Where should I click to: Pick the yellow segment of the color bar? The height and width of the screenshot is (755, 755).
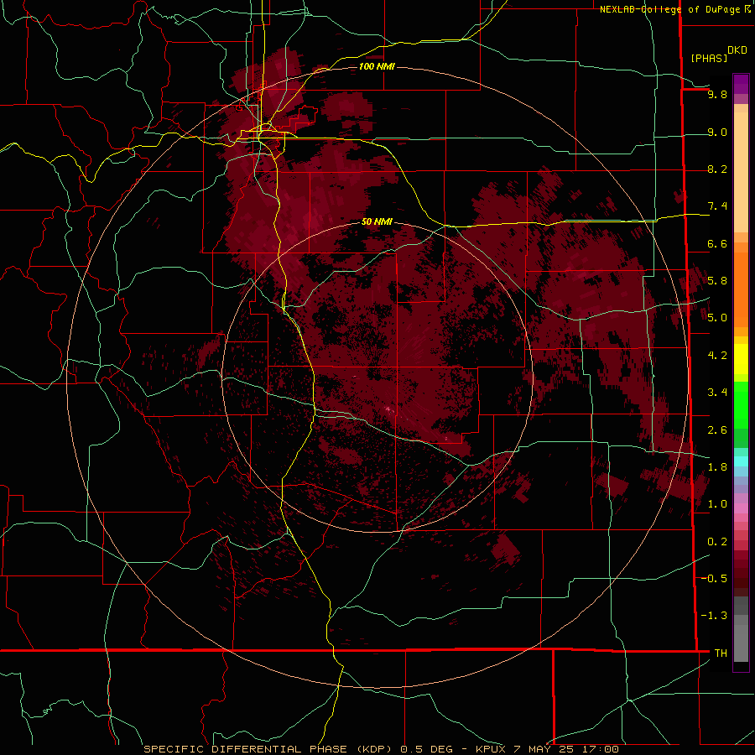[741, 359]
